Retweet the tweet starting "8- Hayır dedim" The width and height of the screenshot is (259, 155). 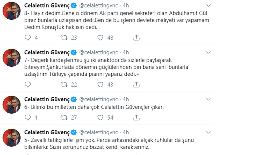click(63, 38)
